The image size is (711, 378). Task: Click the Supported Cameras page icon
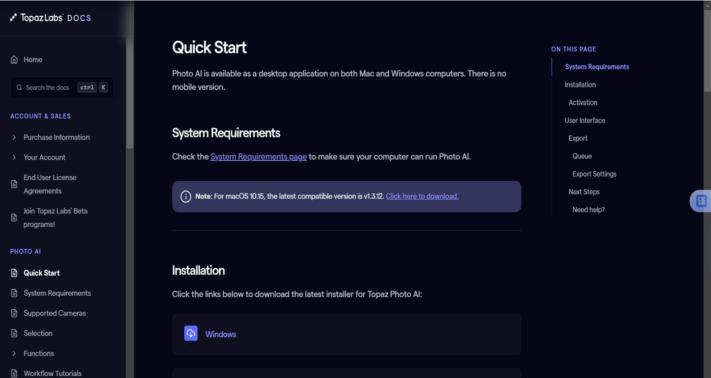pyautogui.click(x=14, y=313)
